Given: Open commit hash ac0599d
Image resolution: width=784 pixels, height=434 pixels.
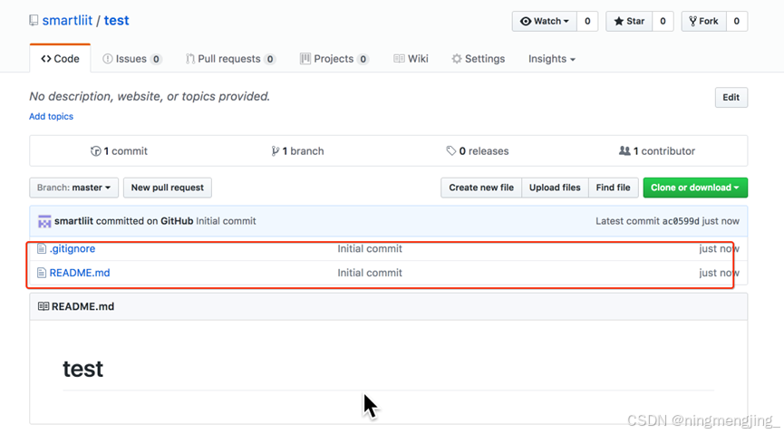Looking at the screenshot, I should click(681, 221).
